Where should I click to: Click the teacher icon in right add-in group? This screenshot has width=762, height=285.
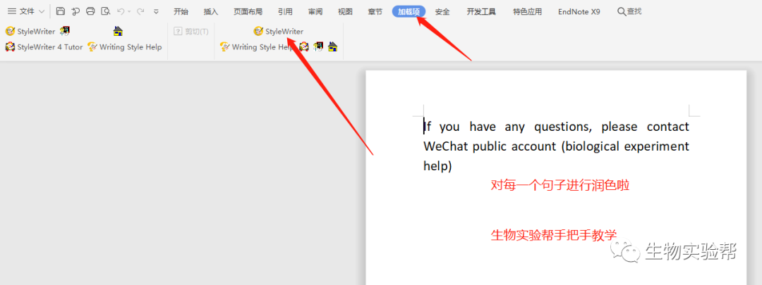click(x=318, y=47)
